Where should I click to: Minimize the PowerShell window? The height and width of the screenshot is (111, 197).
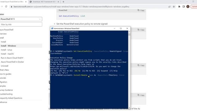tap(115, 28)
